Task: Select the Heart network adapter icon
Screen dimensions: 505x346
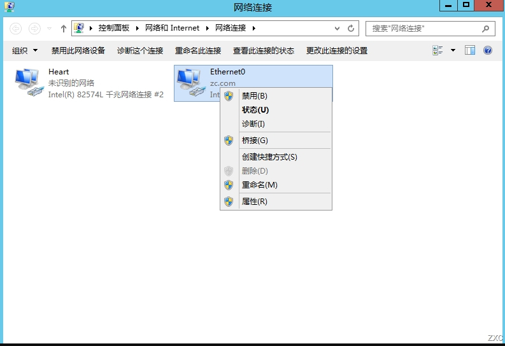Action: coord(29,82)
